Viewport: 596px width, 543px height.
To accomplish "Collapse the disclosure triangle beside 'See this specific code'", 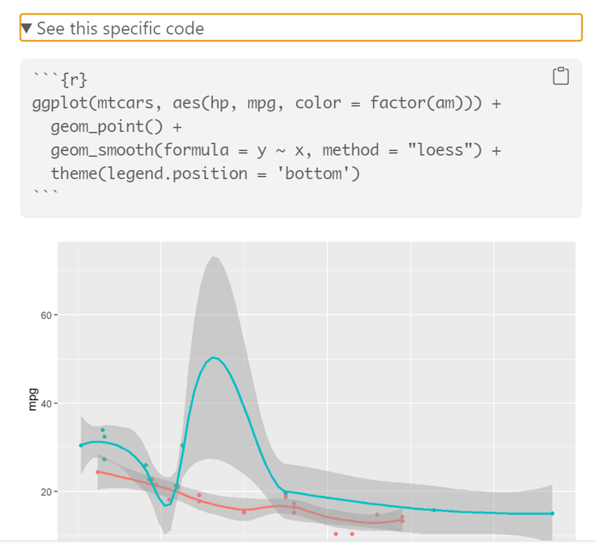I will (26, 29).
